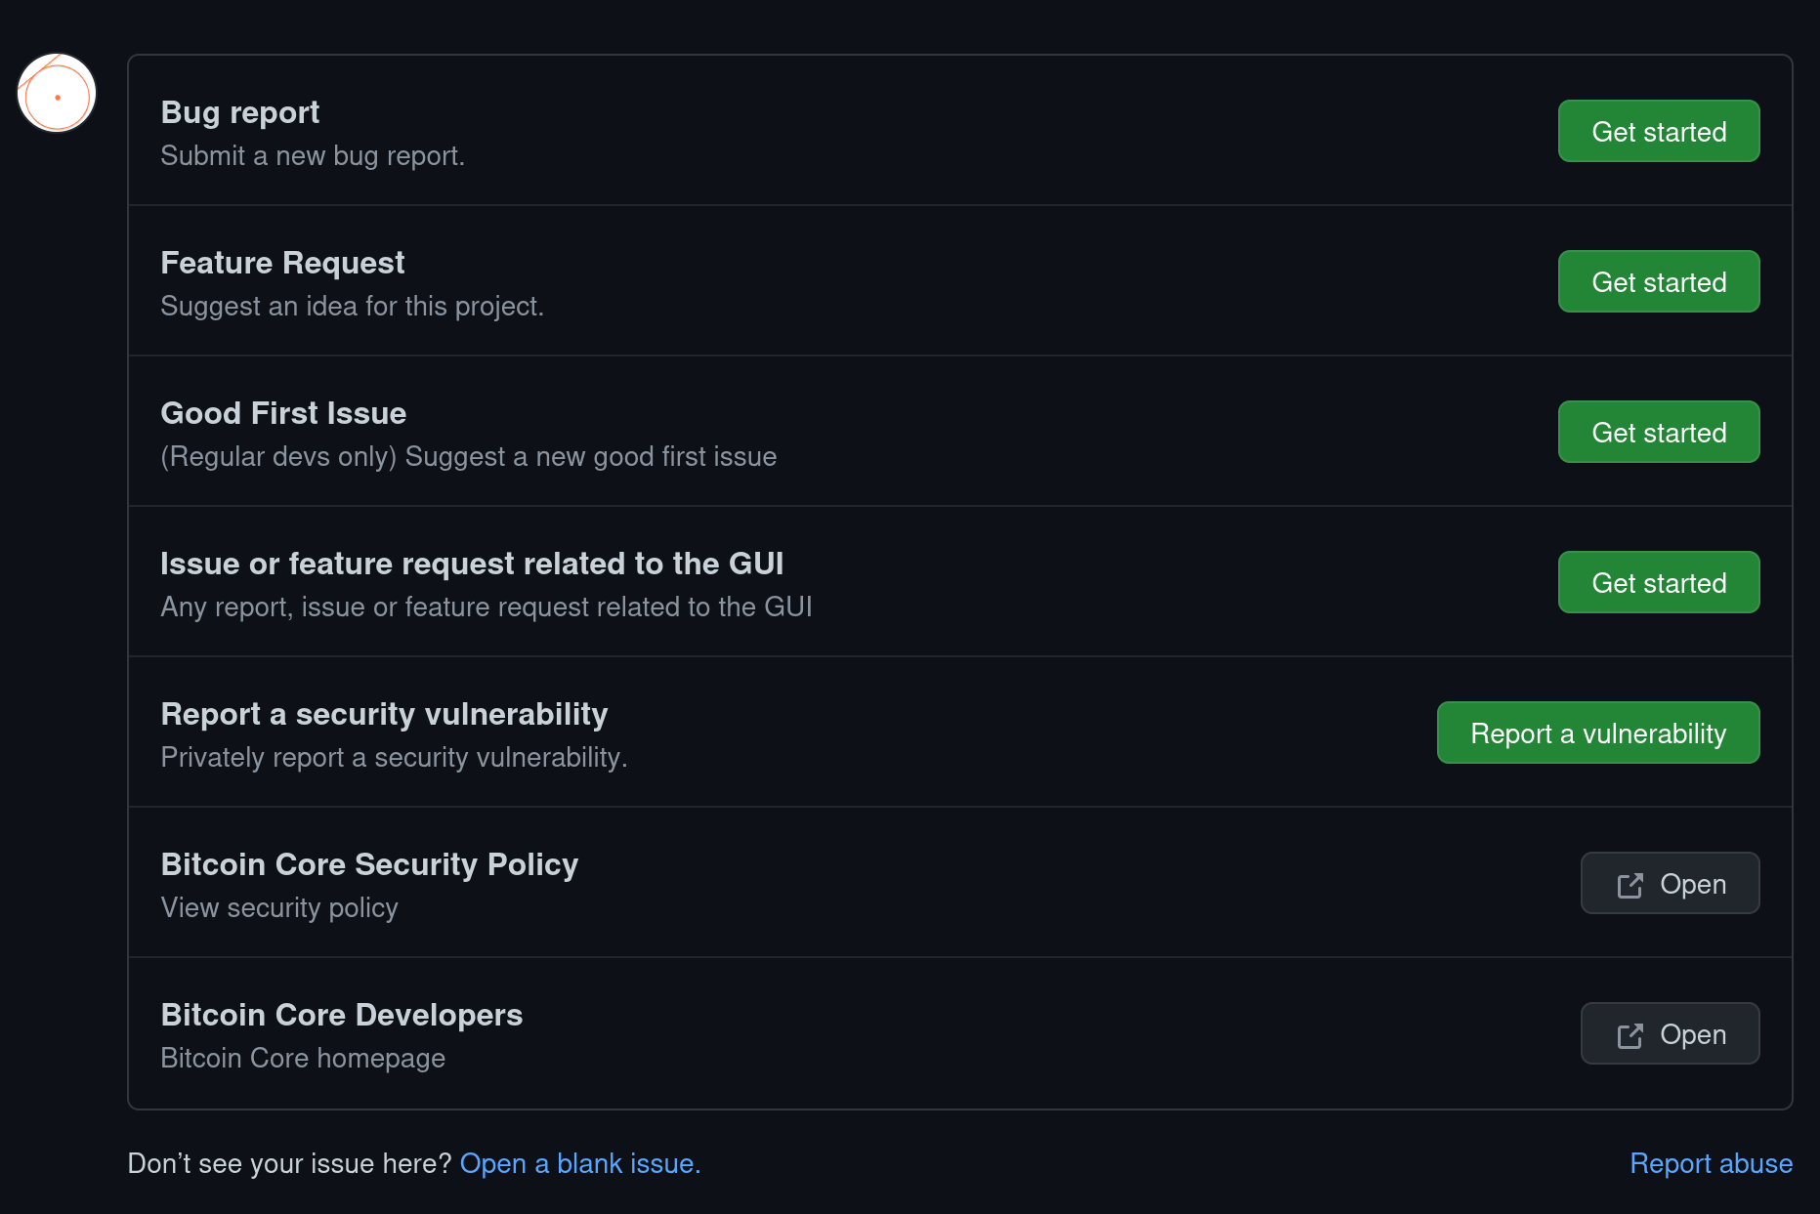Click the Report abuse link

coord(1711,1163)
